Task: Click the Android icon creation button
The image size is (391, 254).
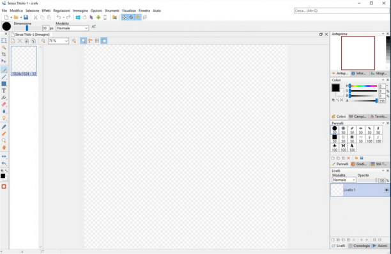Action: tap(98, 17)
